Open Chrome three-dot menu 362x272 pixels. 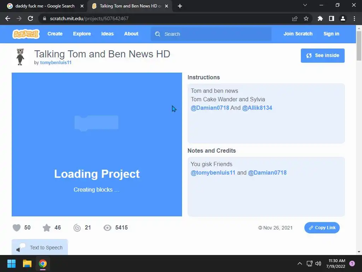tap(354, 18)
